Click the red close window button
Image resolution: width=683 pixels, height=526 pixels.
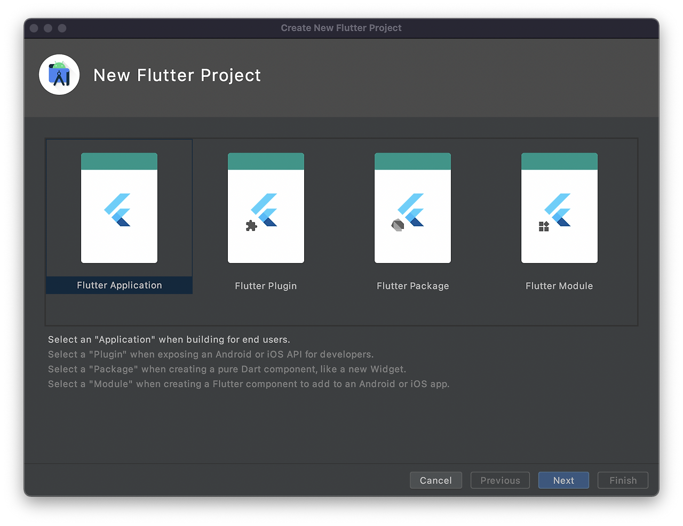tap(34, 28)
